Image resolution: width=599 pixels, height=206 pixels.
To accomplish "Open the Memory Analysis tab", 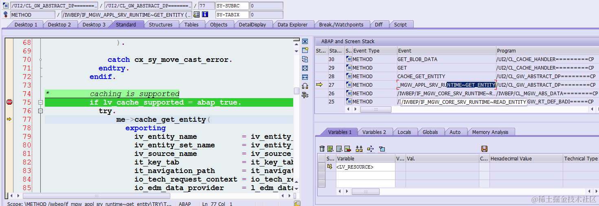I will click(490, 132).
